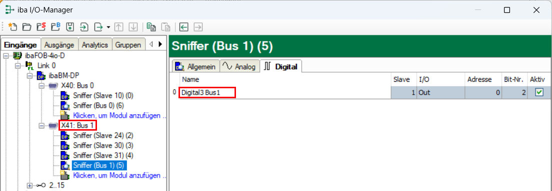Click the Digital3 Bus1 name field
552x191 pixels.
(207, 93)
